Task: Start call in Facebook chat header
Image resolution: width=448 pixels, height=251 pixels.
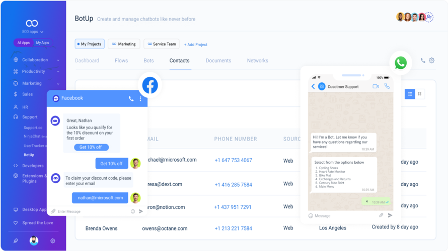Action: point(131,99)
